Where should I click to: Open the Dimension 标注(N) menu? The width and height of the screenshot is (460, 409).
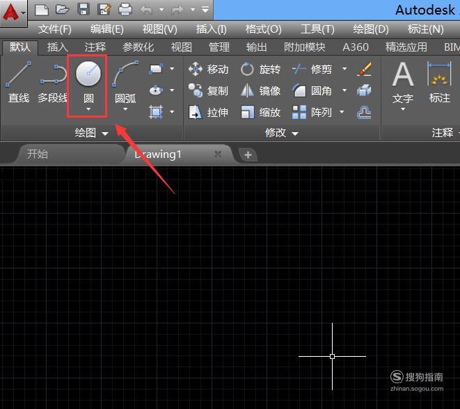[425, 29]
